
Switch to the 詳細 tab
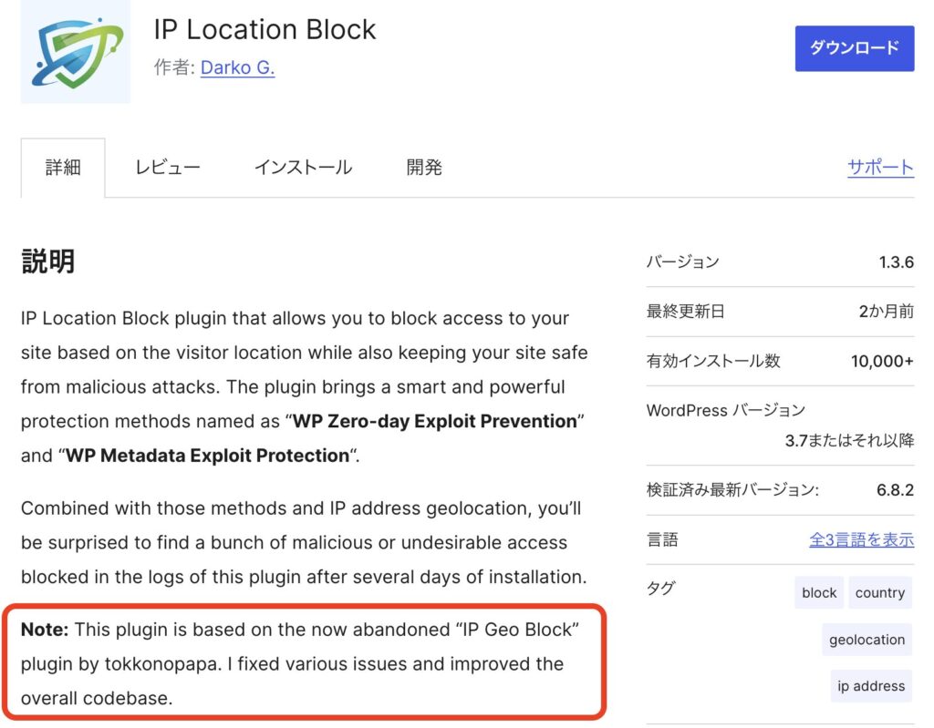coord(63,168)
